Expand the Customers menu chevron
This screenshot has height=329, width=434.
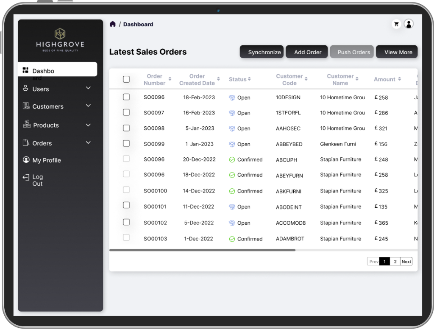[88, 106]
